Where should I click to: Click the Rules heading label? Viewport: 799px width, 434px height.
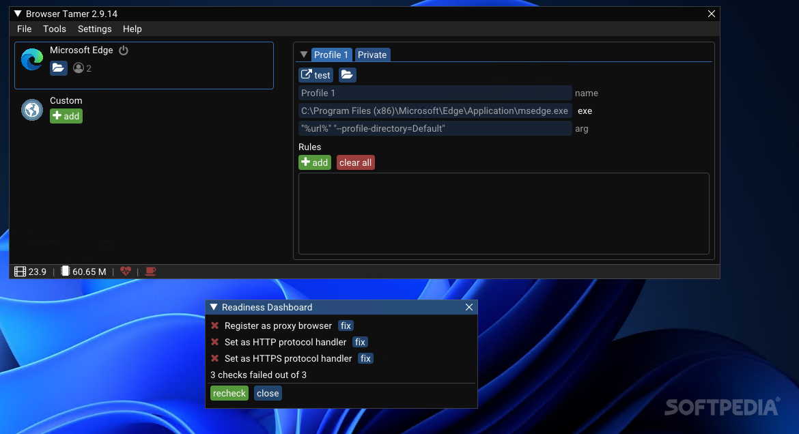point(310,147)
